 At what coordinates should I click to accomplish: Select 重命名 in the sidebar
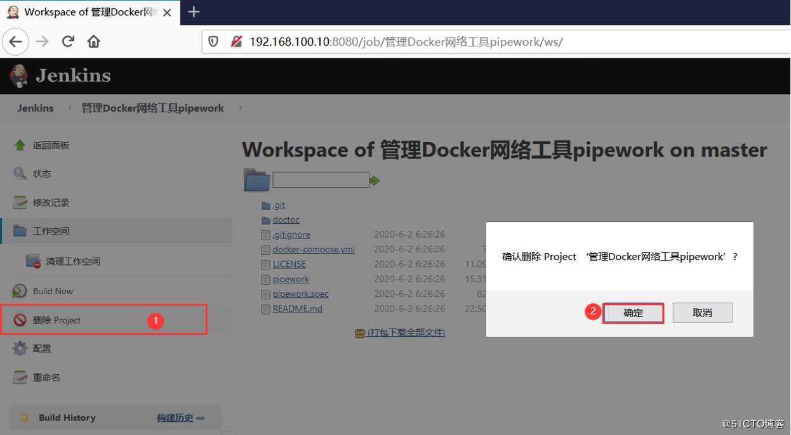[46, 377]
